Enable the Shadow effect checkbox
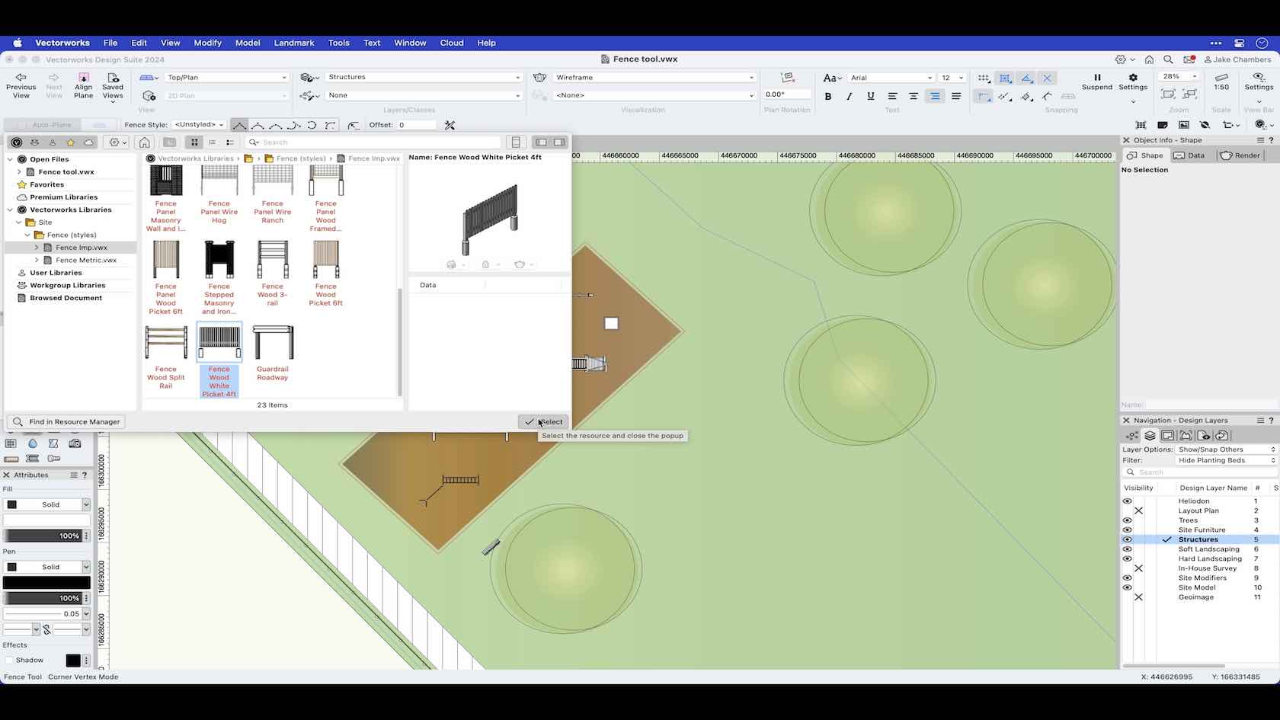The image size is (1280, 720). tap(9, 661)
